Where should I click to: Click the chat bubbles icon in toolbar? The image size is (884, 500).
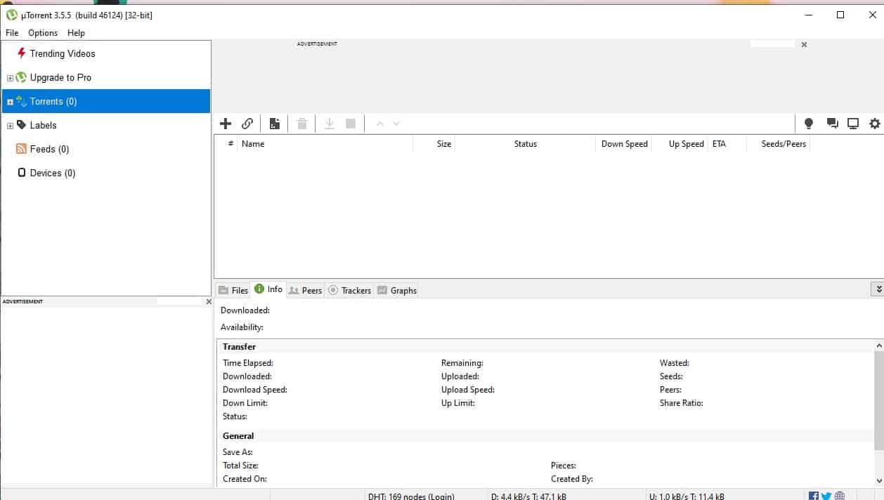pos(832,124)
